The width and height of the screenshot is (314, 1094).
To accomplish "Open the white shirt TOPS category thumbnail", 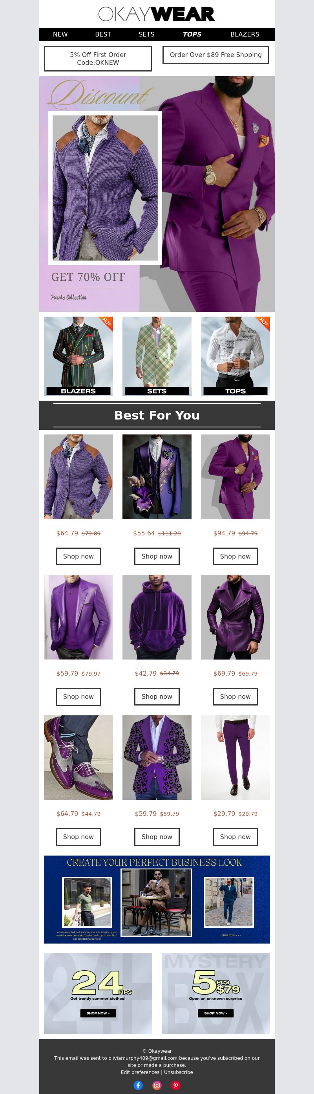I will [235, 356].
